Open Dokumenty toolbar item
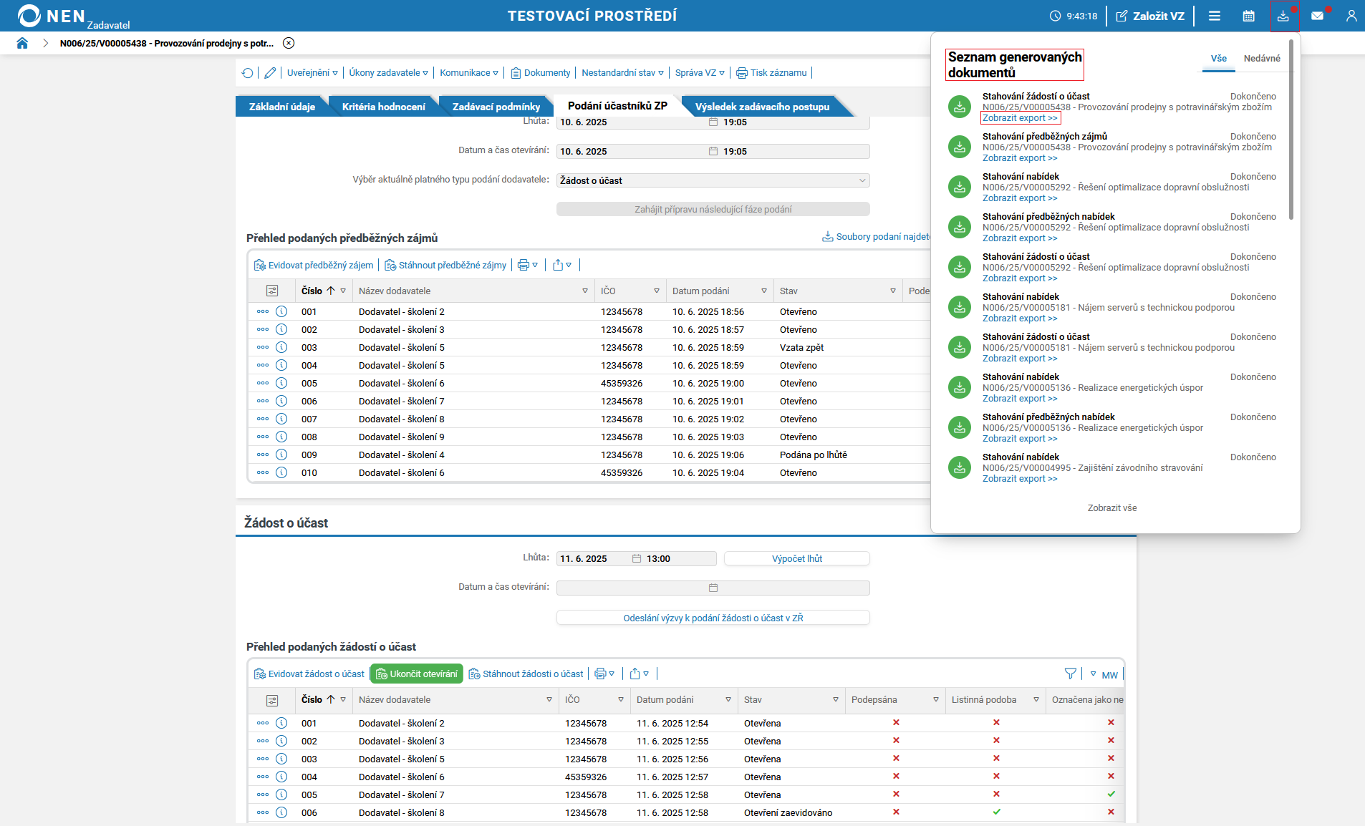Screen dimensions: 1365x826 tap(541, 73)
